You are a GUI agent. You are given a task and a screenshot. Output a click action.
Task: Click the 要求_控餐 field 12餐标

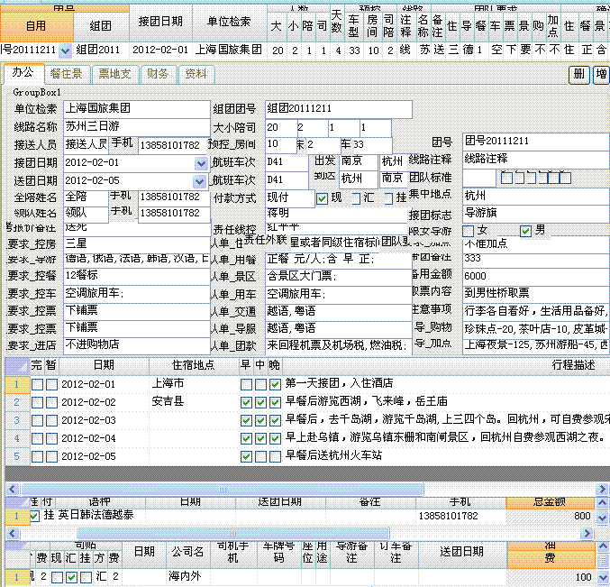coord(137,275)
